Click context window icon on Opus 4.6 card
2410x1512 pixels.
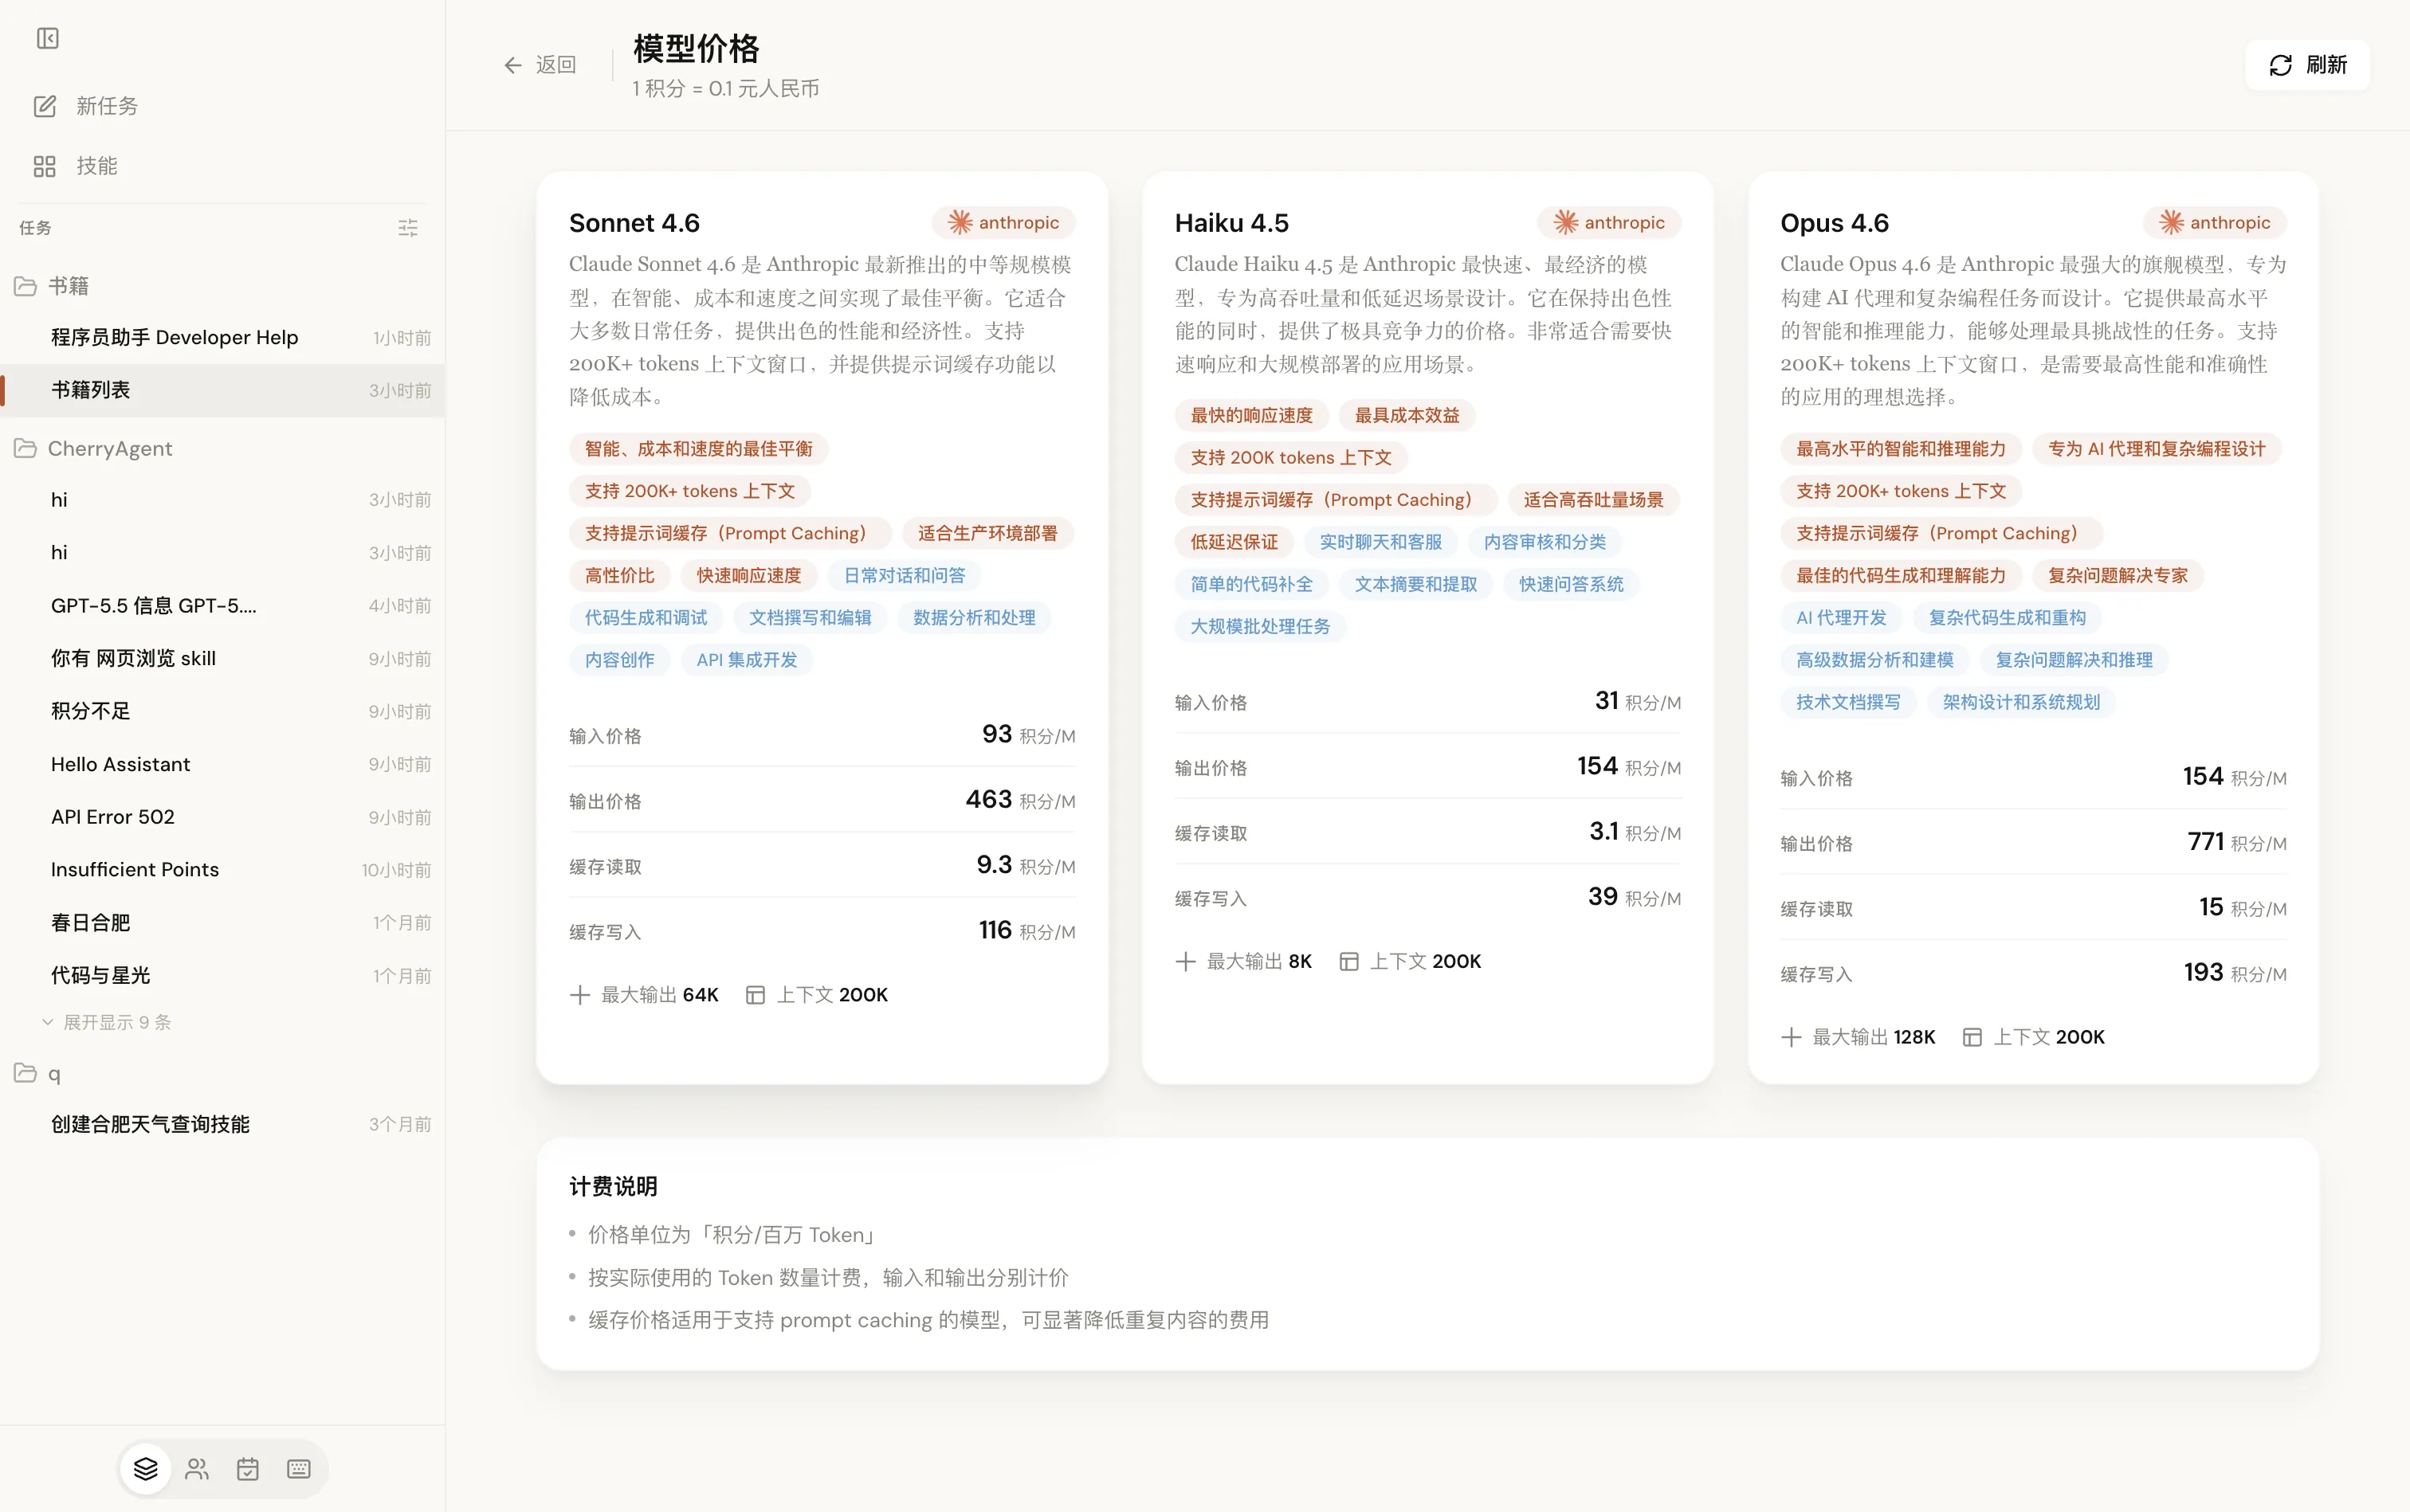coord(1972,1037)
